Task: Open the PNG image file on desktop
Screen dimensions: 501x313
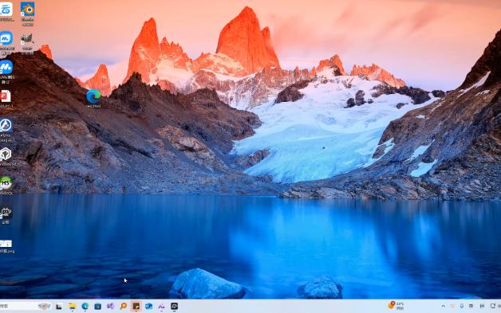Action: tap(6, 246)
